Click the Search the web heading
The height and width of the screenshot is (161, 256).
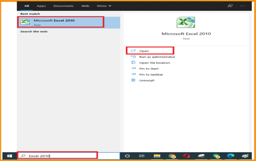[x=34, y=31]
